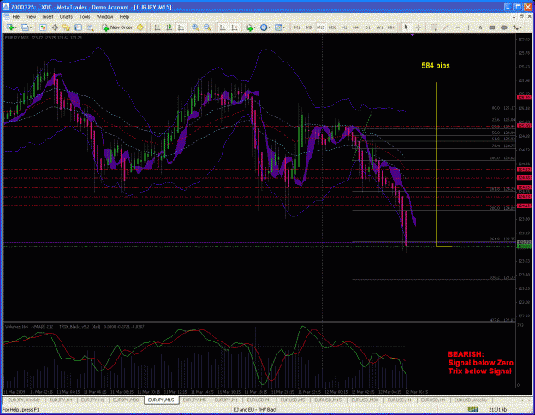The image size is (535, 415).
Task: Expand the Arrows dropdown arrow
Action: 521,27
